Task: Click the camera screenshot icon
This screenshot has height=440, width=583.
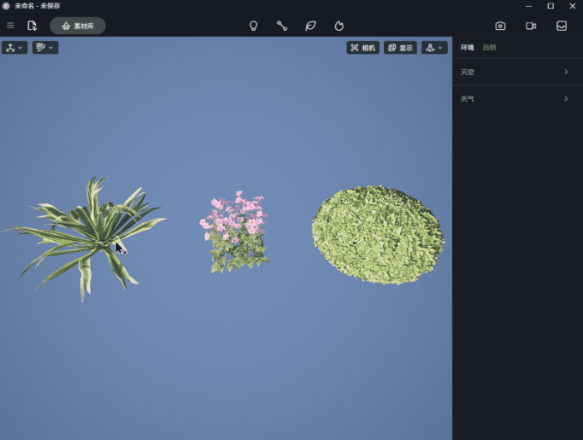Action: 500,26
